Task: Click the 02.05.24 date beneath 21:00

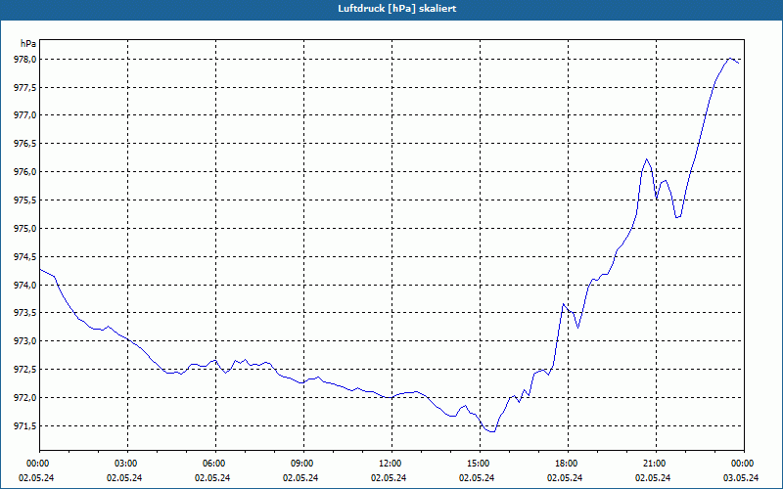Action: (x=653, y=478)
